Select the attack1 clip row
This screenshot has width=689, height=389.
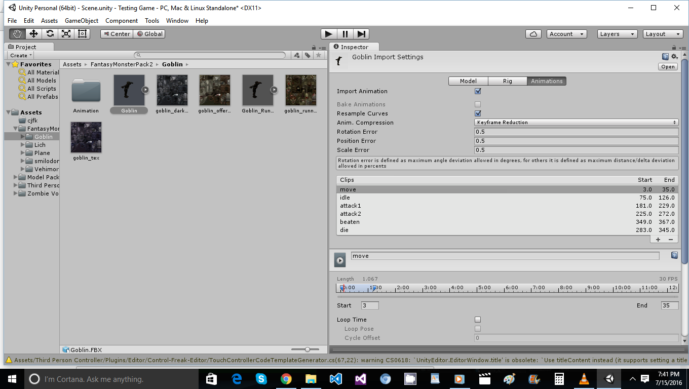[507, 206]
